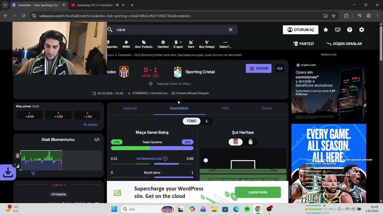
Task: Select the Buz Hokeyi sport category
Action: click(x=207, y=44)
